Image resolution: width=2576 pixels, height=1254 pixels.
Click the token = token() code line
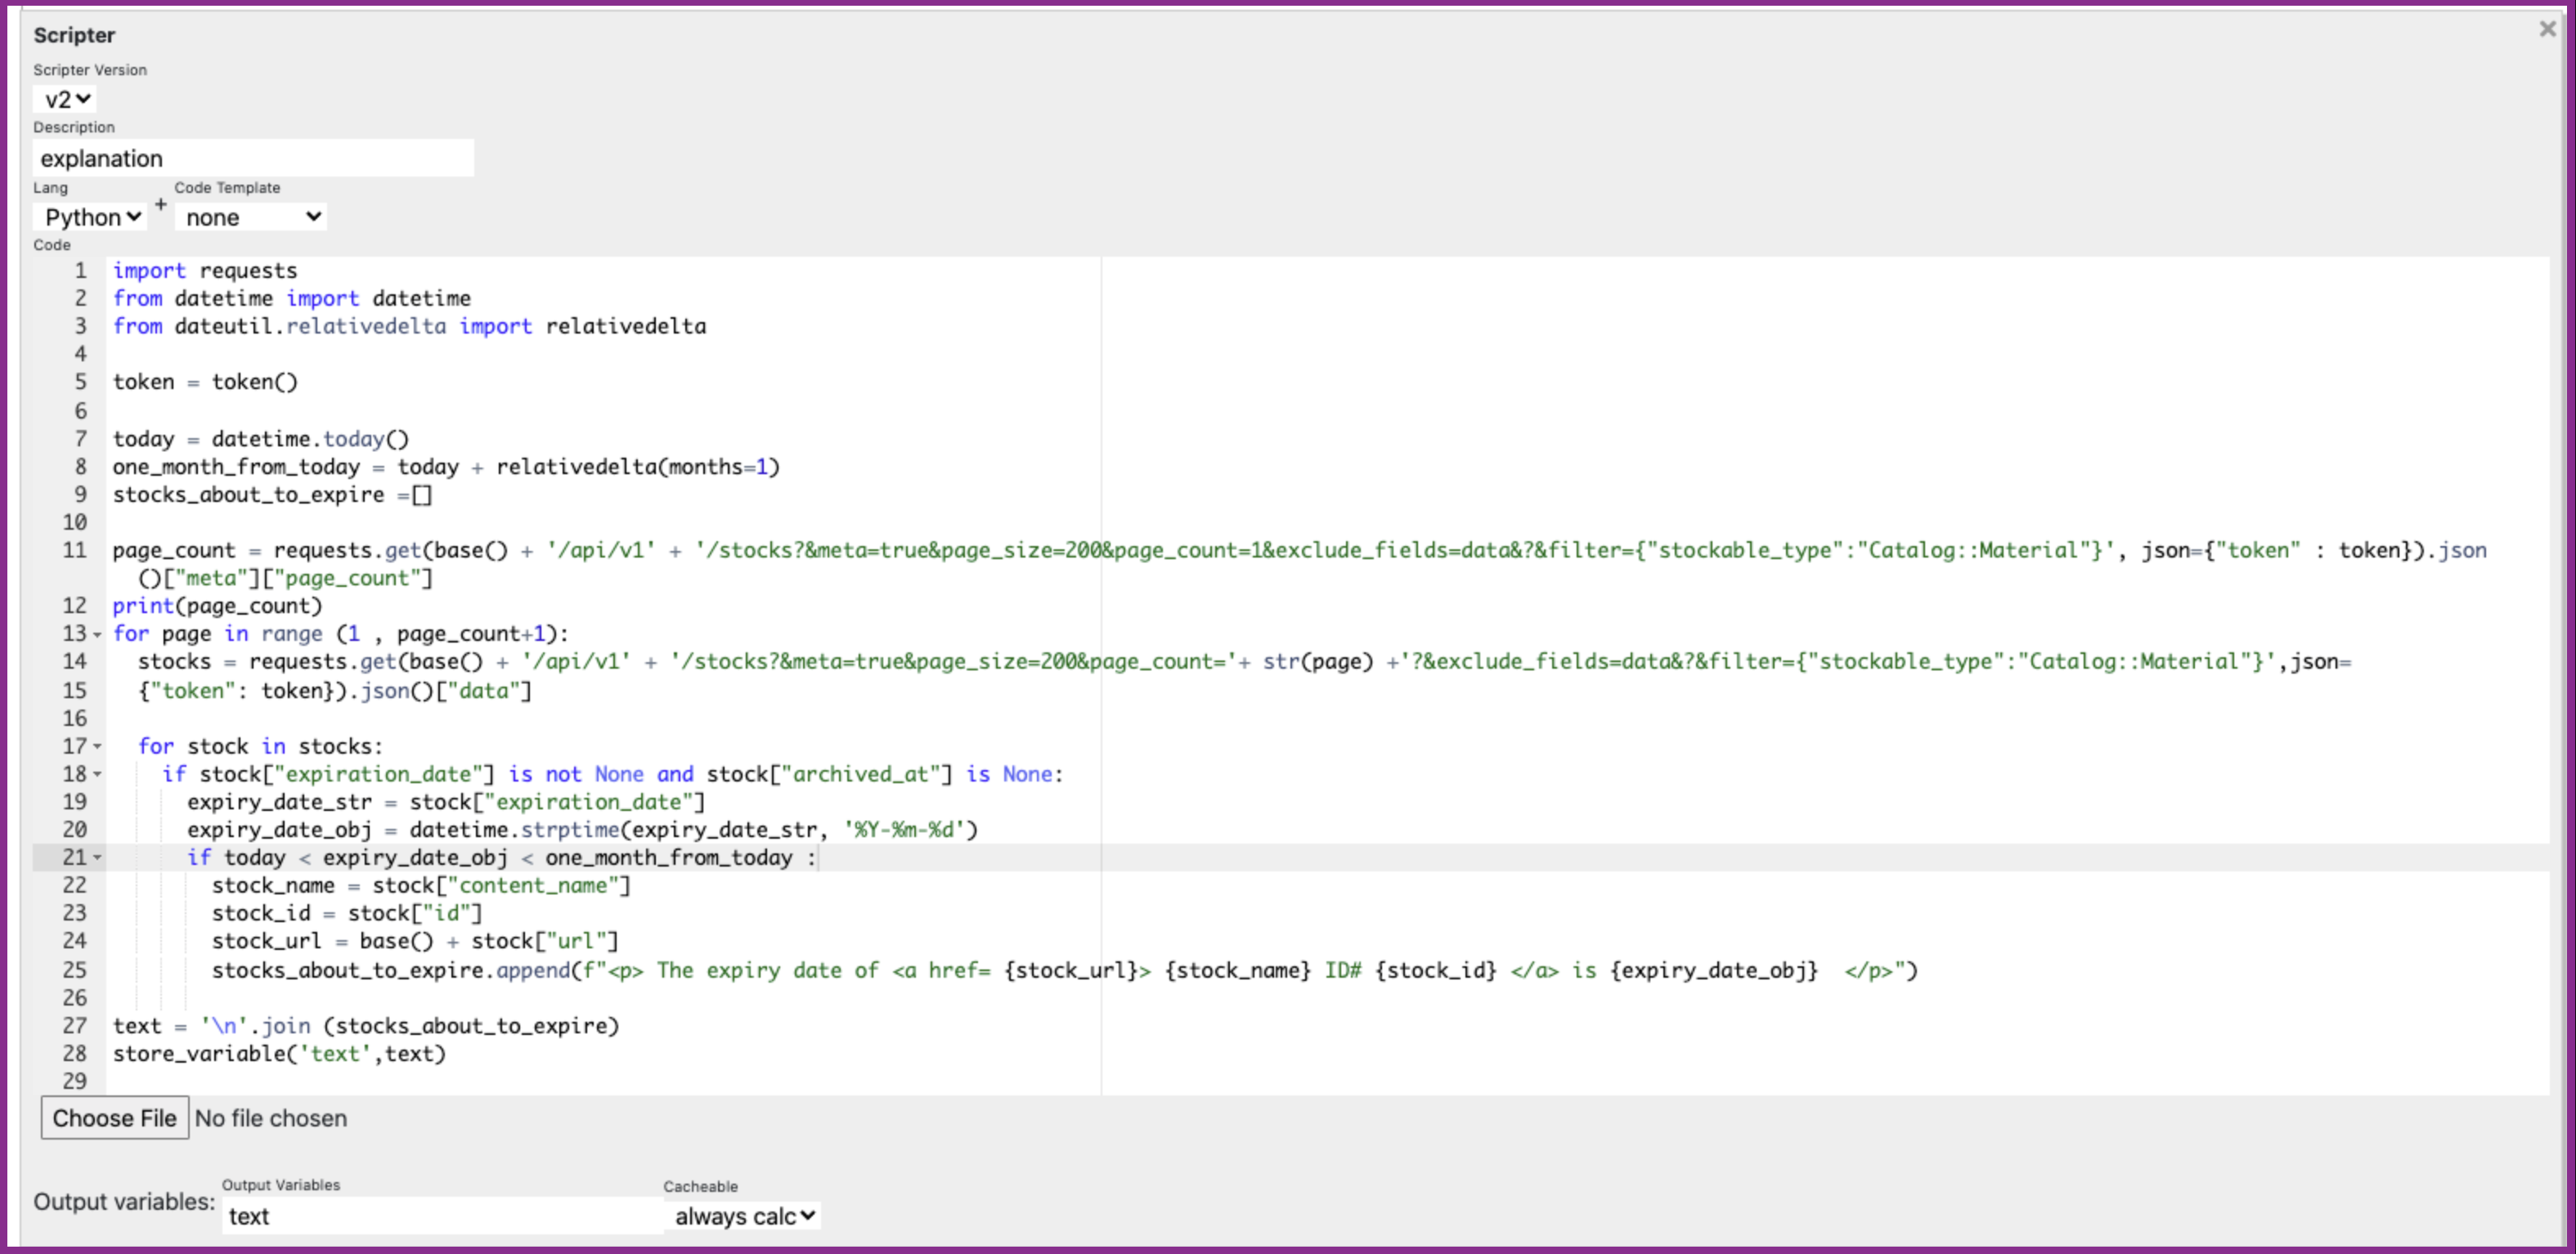[x=205, y=382]
